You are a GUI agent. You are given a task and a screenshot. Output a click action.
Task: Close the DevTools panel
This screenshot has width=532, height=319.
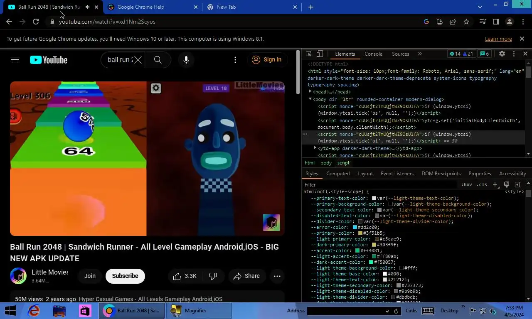pos(525,54)
